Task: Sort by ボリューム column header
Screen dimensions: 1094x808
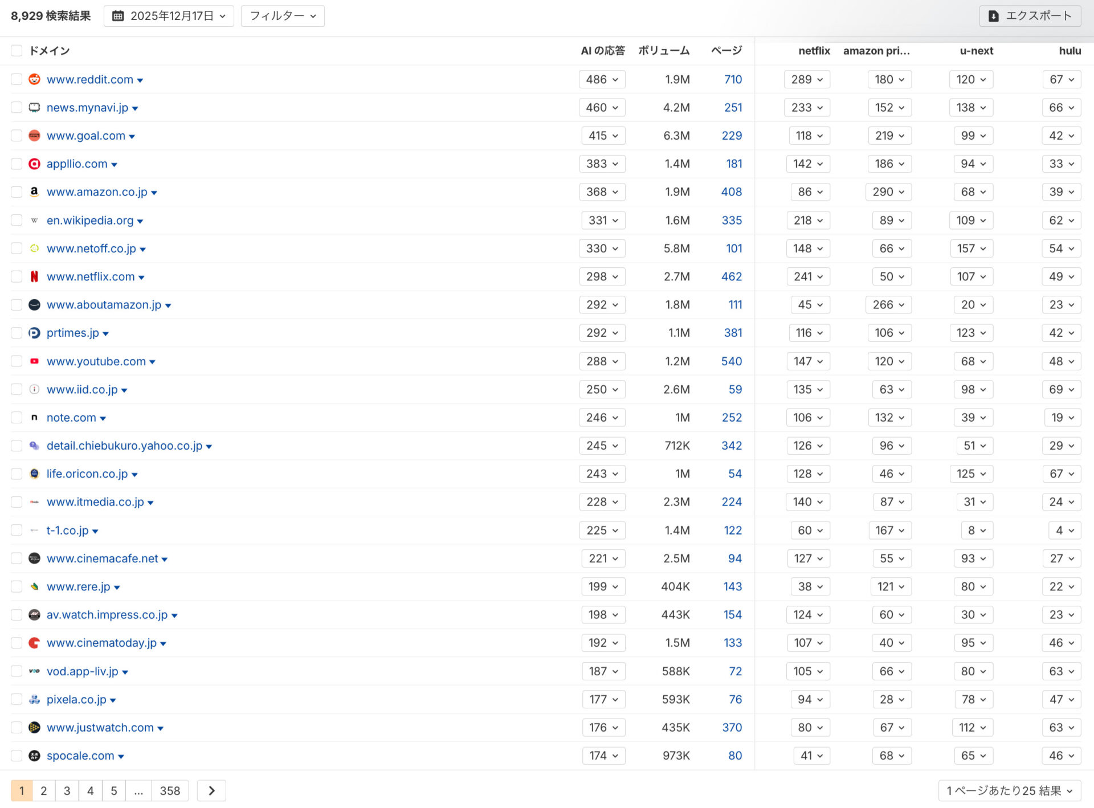Action: [x=663, y=51]
